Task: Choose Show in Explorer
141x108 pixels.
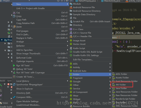Action: click(40, 89)
